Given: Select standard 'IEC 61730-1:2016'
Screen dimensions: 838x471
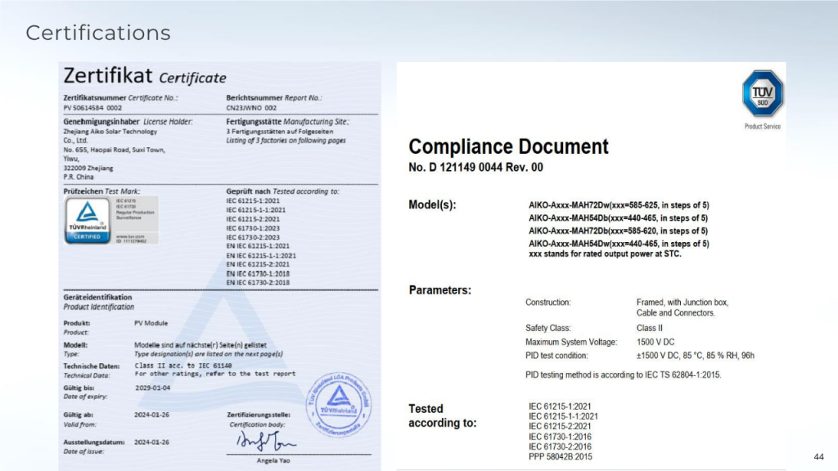Looking at the screenshot, I should tap(560, 437).
